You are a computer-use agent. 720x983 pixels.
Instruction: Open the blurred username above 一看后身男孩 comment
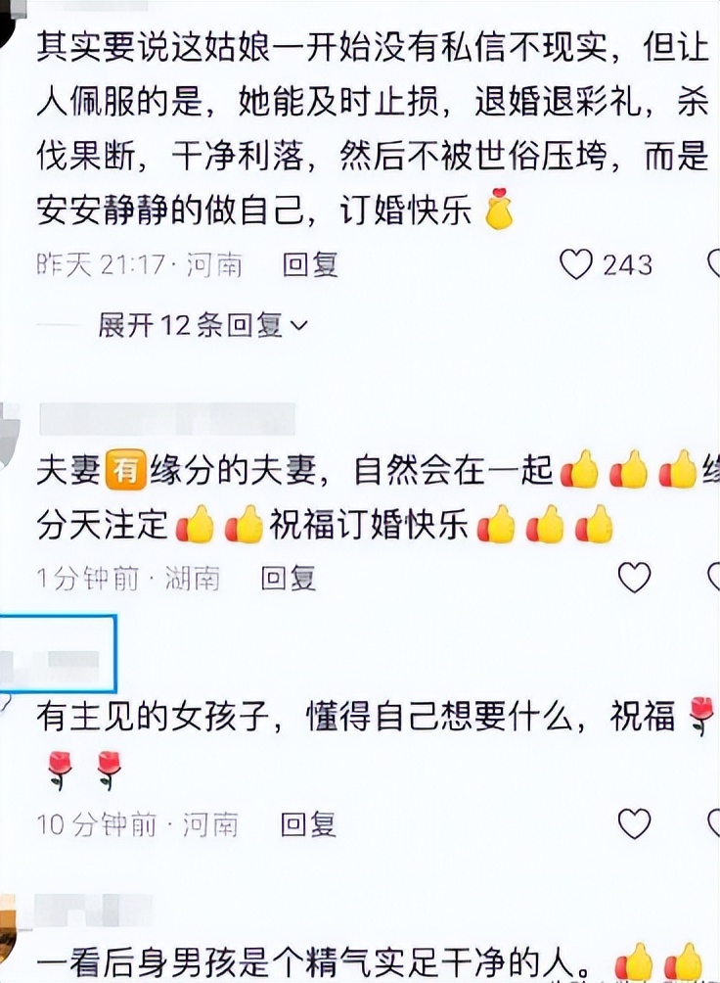click(93, 911)
